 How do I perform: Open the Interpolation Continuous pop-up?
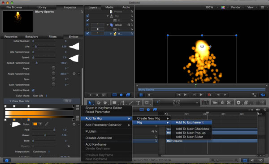pyautogui.click(x=41, y=151)
